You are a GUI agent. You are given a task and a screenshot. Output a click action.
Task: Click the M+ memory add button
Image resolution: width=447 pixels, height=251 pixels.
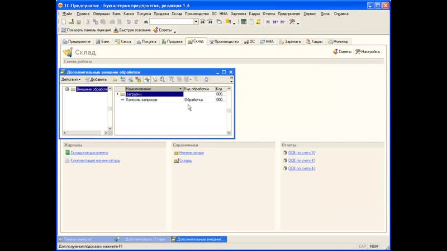(x=275, y=22)
